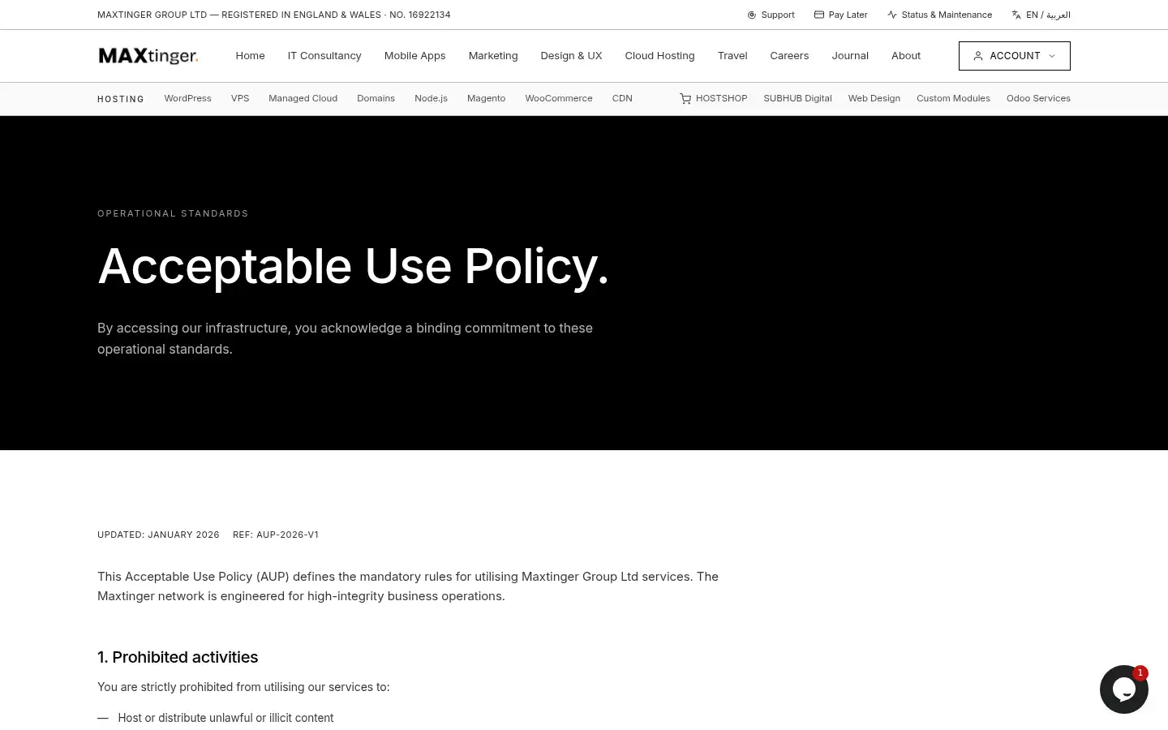Open WooCommerce hosting link

coord(559,98)
